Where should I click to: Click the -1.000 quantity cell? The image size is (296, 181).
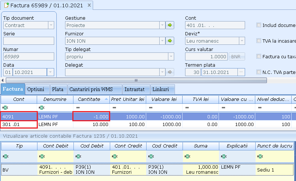click(91, 117)
